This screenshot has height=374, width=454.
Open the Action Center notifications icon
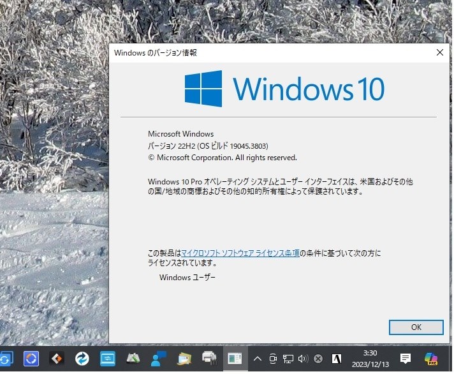tap(405, 359)
